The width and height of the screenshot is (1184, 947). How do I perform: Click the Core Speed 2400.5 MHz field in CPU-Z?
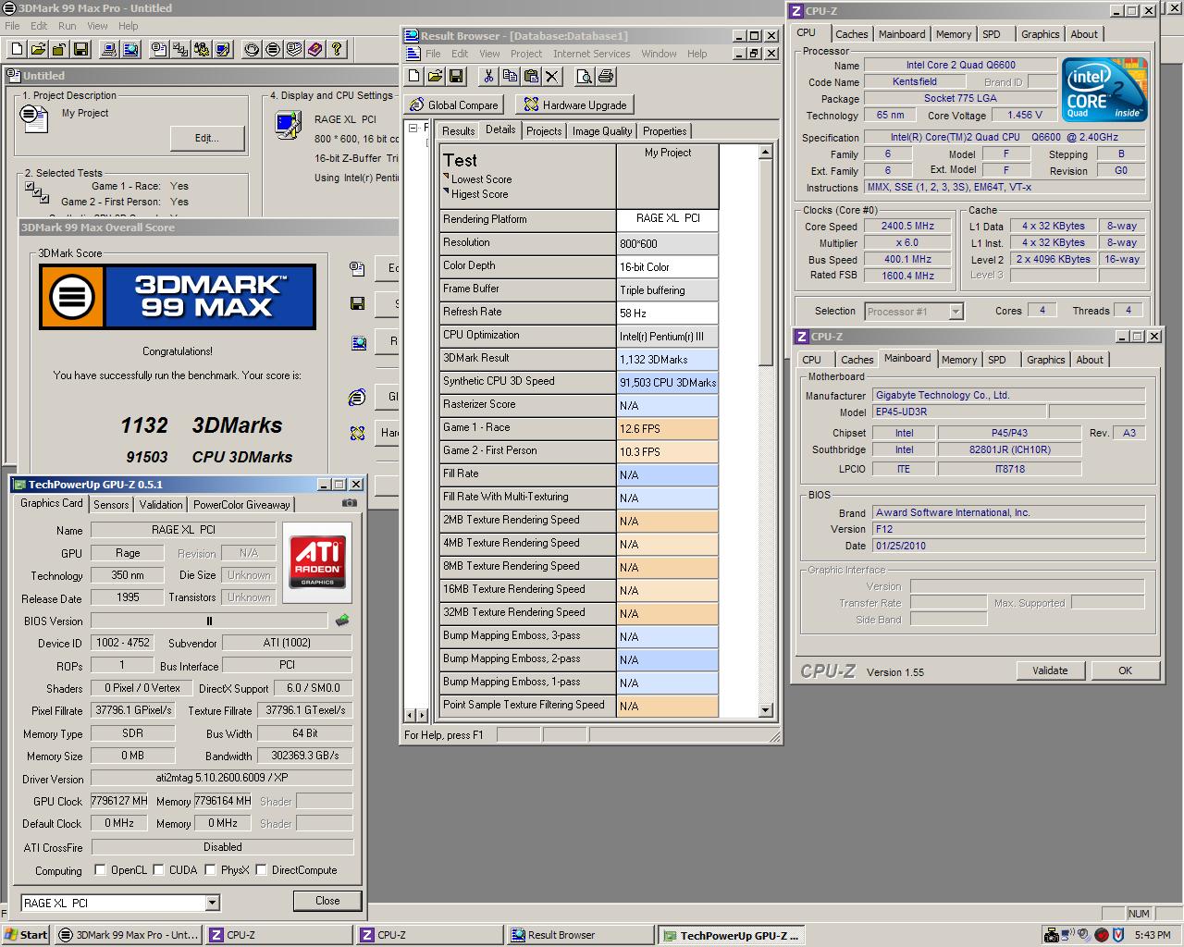906,226
